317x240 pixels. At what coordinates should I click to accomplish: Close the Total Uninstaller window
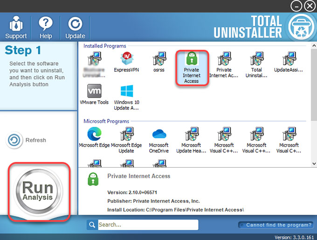310,6
